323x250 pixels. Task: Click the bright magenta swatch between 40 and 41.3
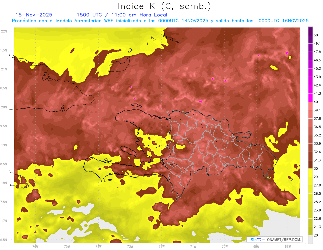coord(310,98)
